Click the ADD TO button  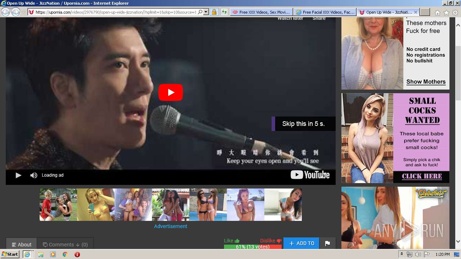(301, 244)
